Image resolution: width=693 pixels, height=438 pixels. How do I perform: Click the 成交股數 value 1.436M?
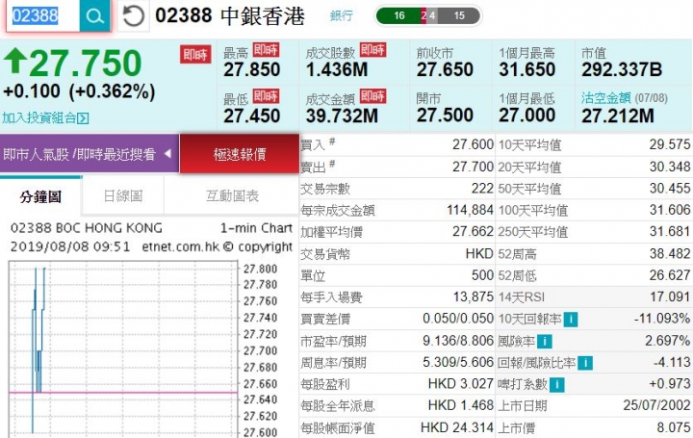pos(336,70)
